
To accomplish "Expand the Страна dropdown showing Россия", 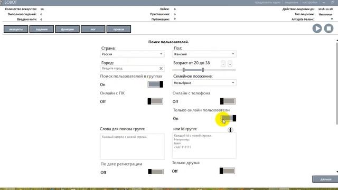I will pyautogui.click(x=132, y=54).
